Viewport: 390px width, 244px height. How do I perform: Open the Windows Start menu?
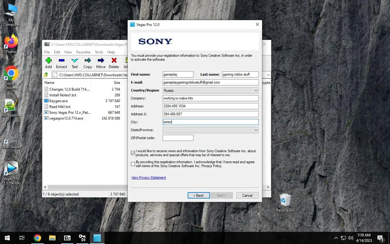7,238
